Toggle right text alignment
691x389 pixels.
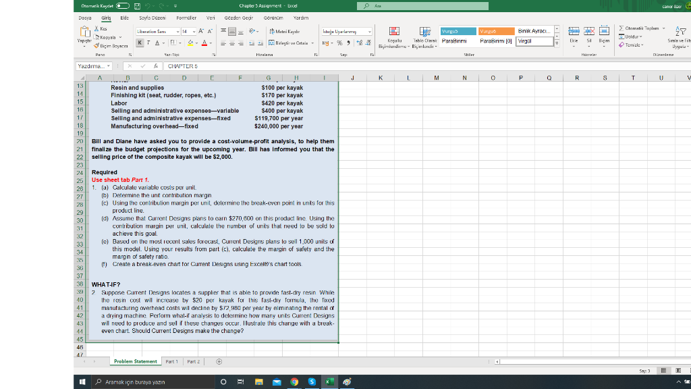(x=241, y=43)
